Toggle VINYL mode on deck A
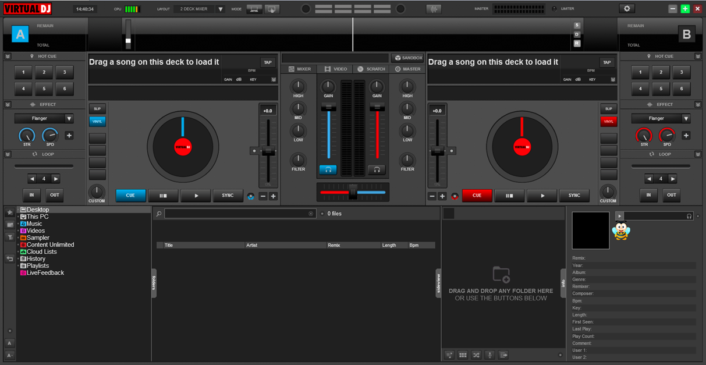 [x=97, y=122]
